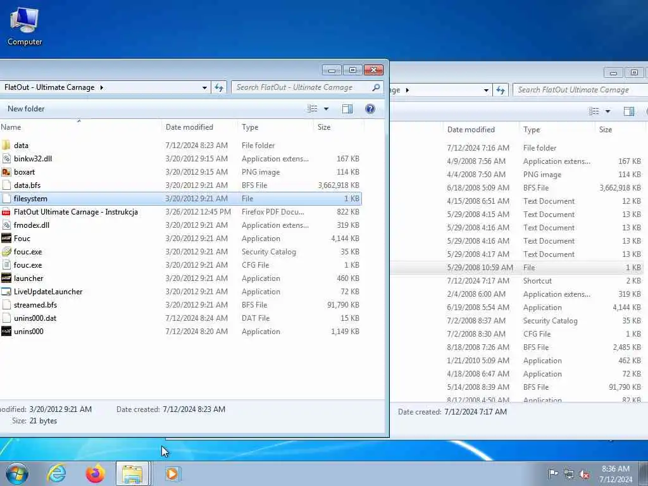The width and height of the screenshot is (648, 486).
Task: Select the Fouc application icon
Action: point(6,239)
